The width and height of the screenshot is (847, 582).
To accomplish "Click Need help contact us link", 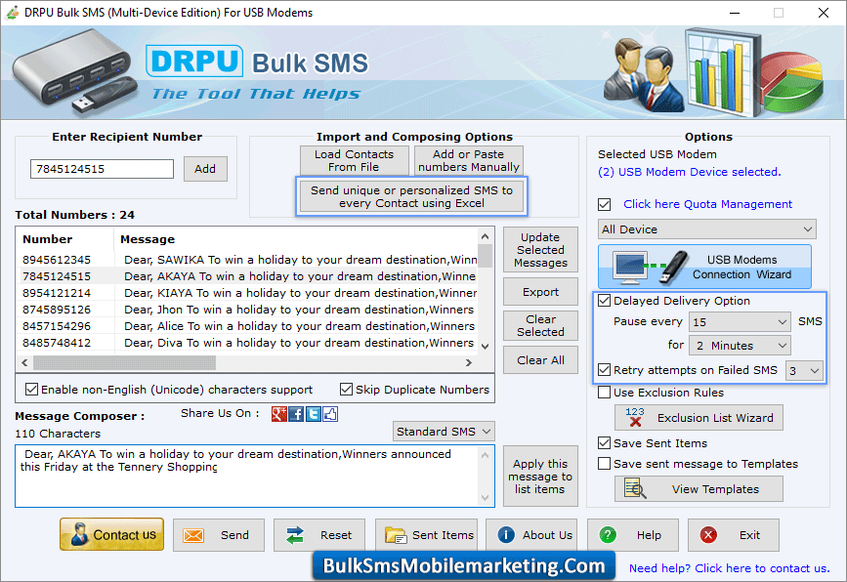I will 729,568.
